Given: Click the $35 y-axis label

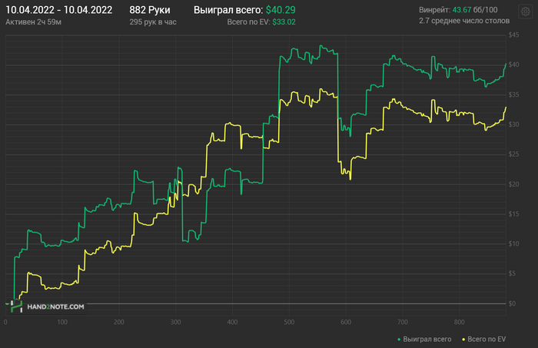Looking at the screenshot, I should point(513,94).
